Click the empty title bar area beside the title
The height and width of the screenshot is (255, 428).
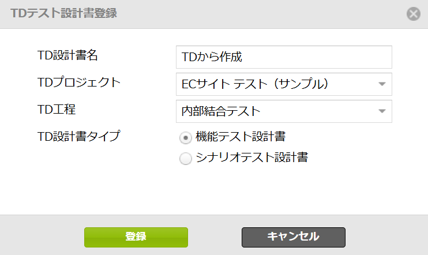point(260,13)
